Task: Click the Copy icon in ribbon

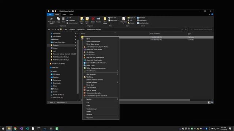Action: click(x=58, y=20)
